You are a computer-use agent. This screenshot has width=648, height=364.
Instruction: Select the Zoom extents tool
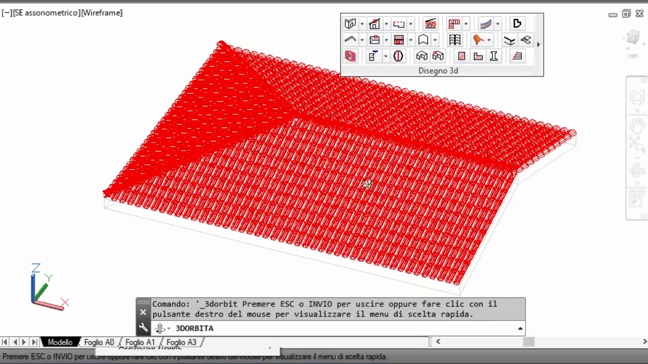coord(637,144)
